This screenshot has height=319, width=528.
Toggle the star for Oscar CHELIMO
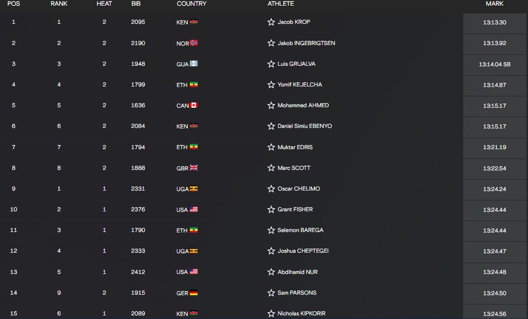[x=271, y=189]
